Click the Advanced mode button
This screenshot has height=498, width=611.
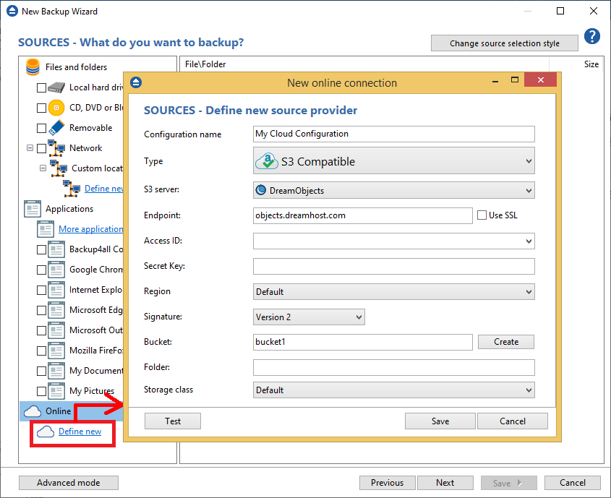pos(69,483)
